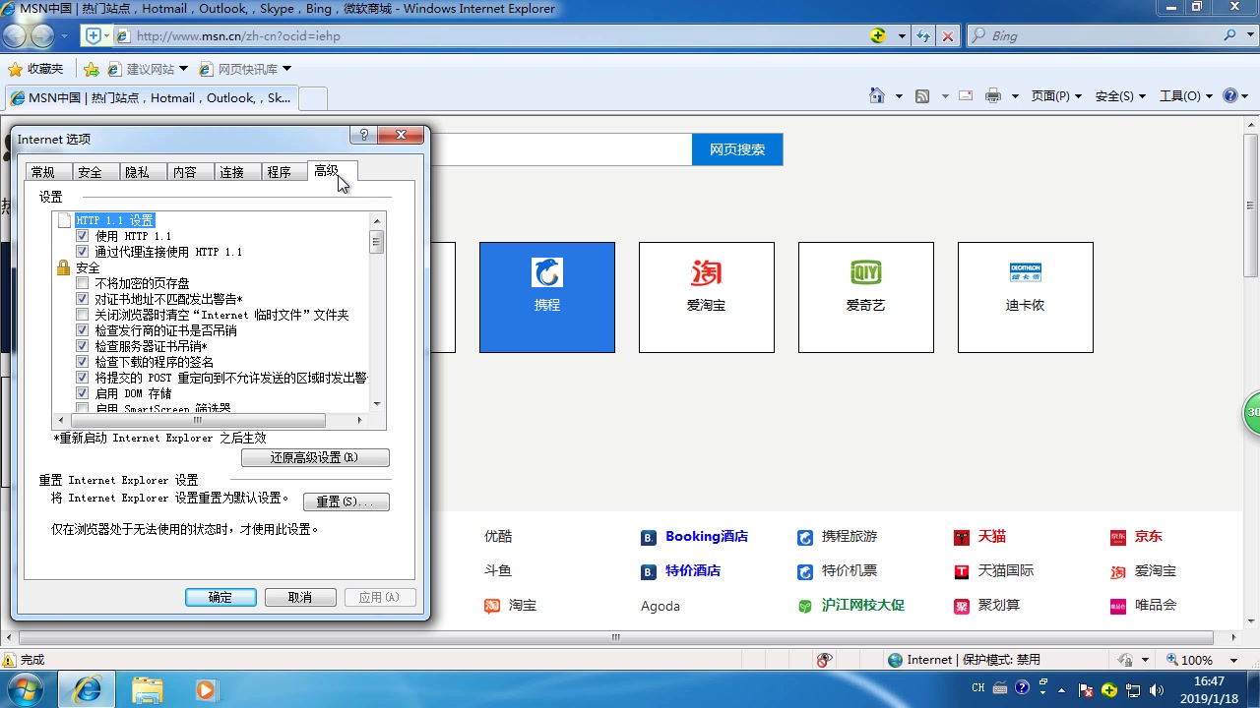Toggle 使用 HTTP 1.1 checkbox
The height and width of the screenshot is (708, 1260).
pyautogui.click(x=83, y=236)
